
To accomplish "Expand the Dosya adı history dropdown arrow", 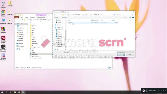I will pyautogui.click(x=115, y=52).
